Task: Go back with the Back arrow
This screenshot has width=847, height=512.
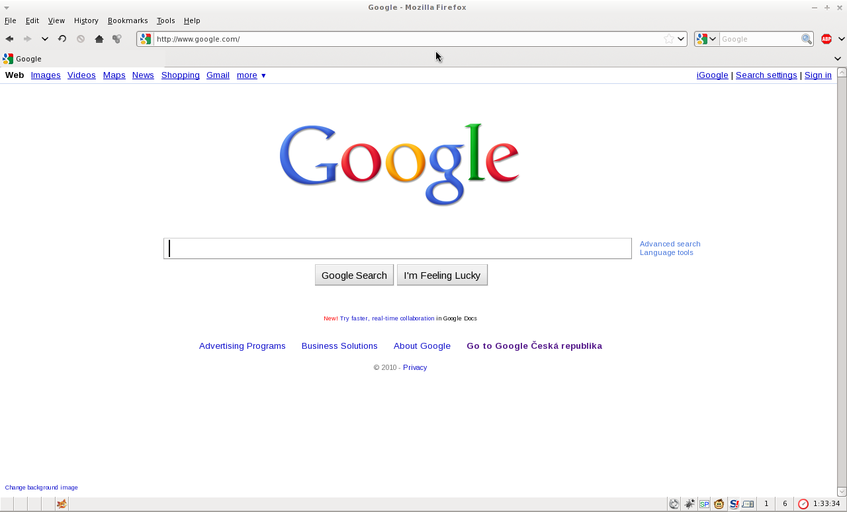Action: point(9,39)
